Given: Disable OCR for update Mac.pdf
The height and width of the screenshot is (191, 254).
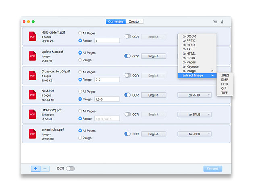Looking at the screenshot, I should pos(127,56).
